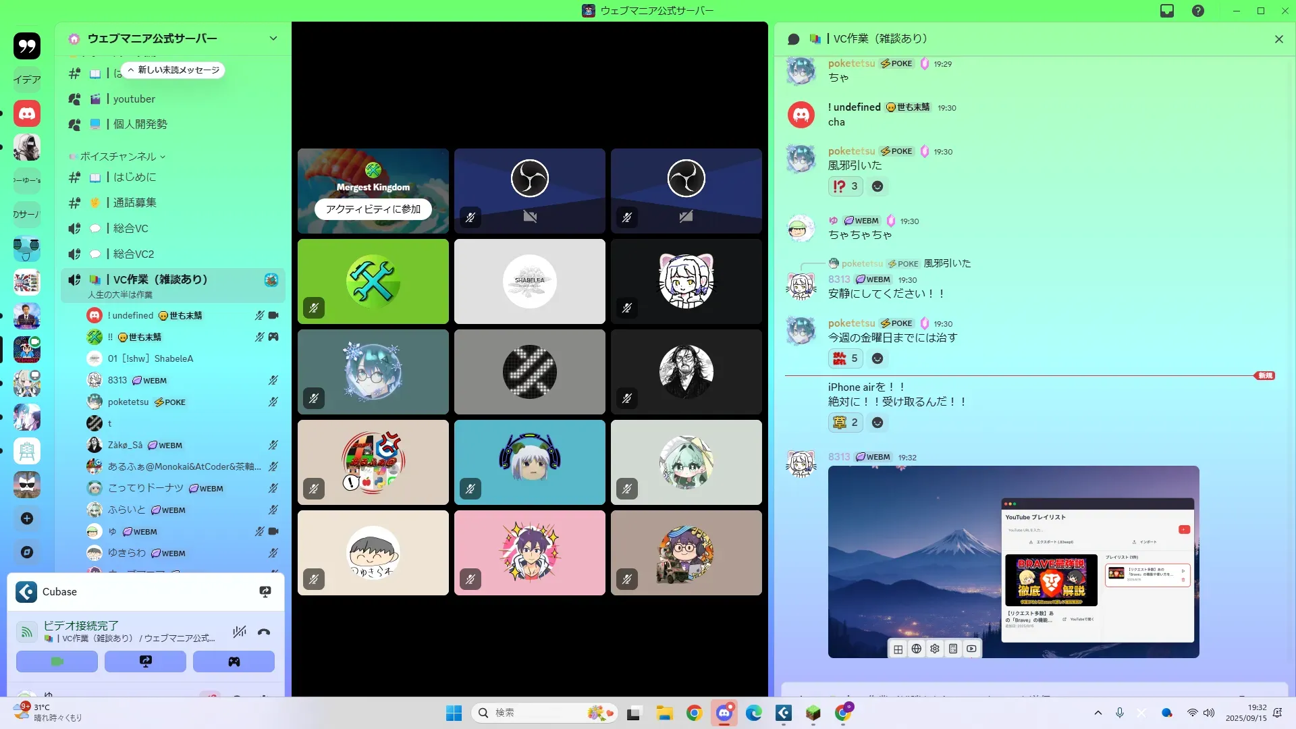Add a server with plus icon
The height and width of the screenshot is (729, 1296).
[27, 518]
